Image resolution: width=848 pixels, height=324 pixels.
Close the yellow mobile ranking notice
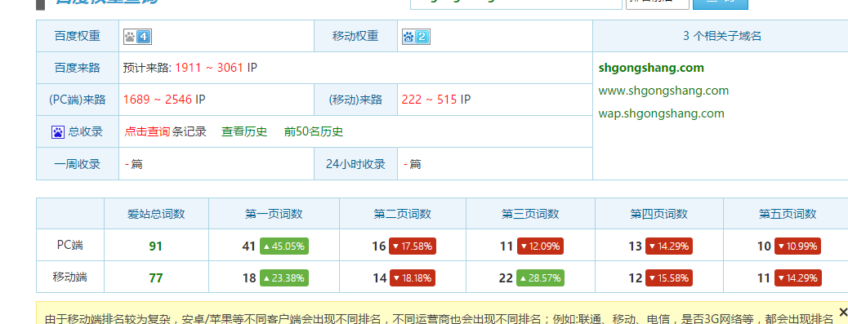[842, 311]
